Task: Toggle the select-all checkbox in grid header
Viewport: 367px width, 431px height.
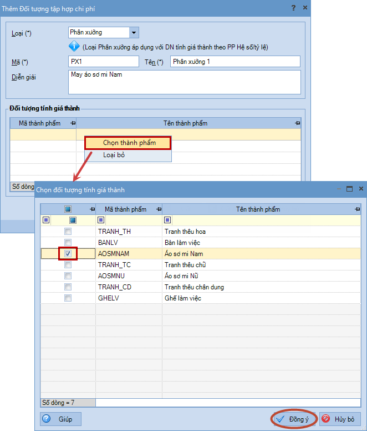Action: pyautogui.click(x=68, y=209)
